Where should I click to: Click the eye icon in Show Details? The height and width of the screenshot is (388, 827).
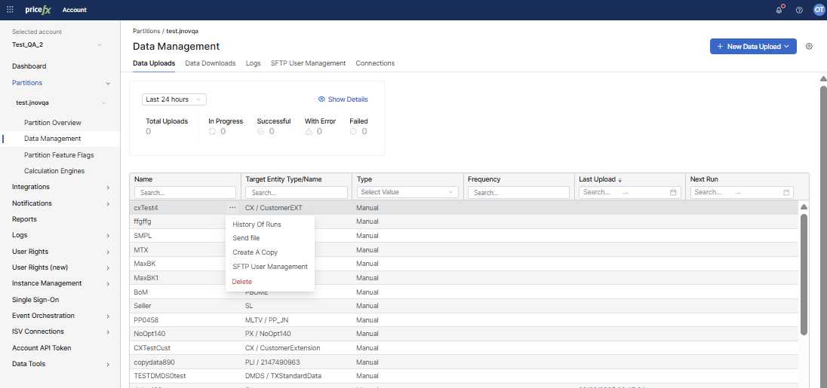(x=321, y=99)
